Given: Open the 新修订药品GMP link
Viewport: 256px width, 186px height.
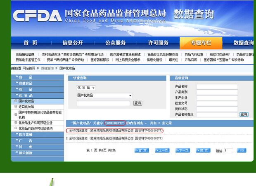Looking at the screenshot, I should point(220,54).
